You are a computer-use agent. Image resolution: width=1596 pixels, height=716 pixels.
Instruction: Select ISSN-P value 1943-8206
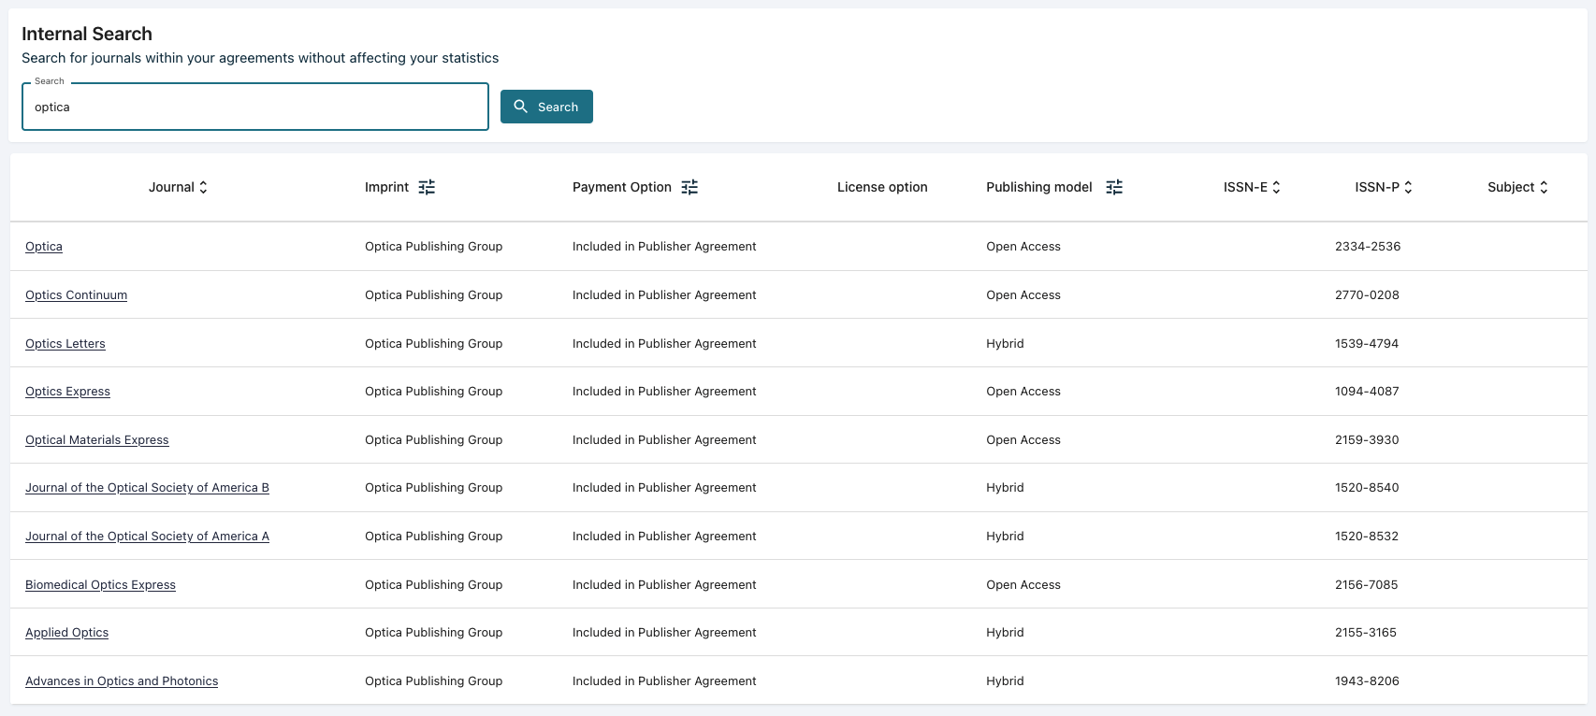1367,681
